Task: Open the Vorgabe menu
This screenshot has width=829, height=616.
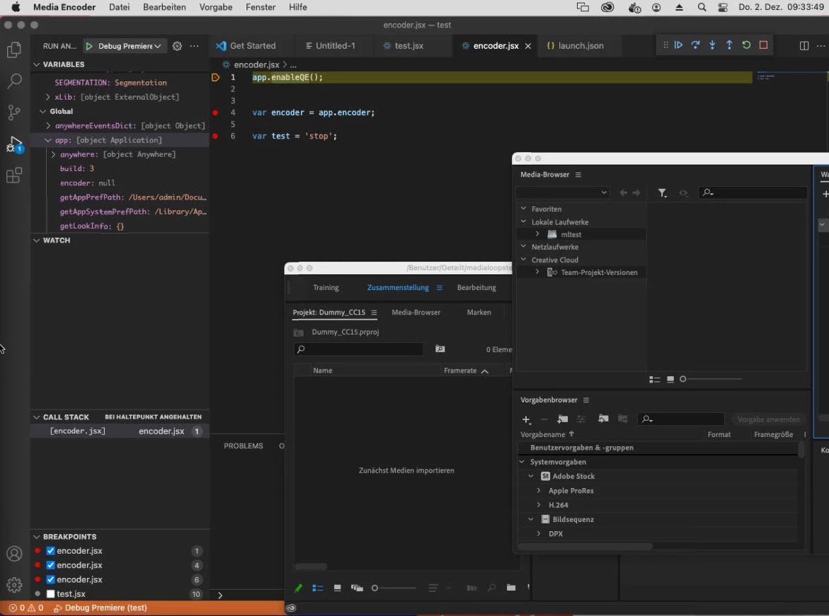Action: pyautogui.click(x=215, y=7)
